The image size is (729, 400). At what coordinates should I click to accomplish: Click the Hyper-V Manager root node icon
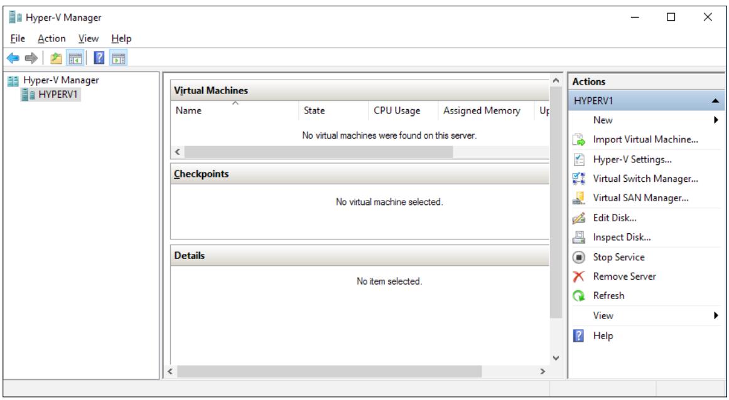(13, 81)
